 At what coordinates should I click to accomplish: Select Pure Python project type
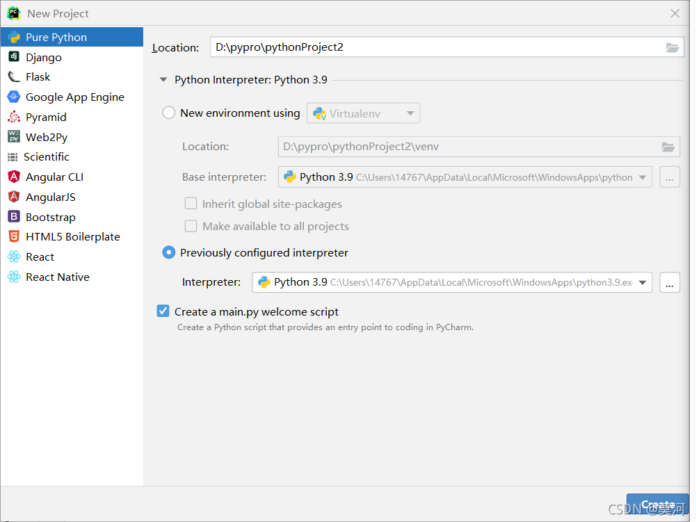coord(72,38)
